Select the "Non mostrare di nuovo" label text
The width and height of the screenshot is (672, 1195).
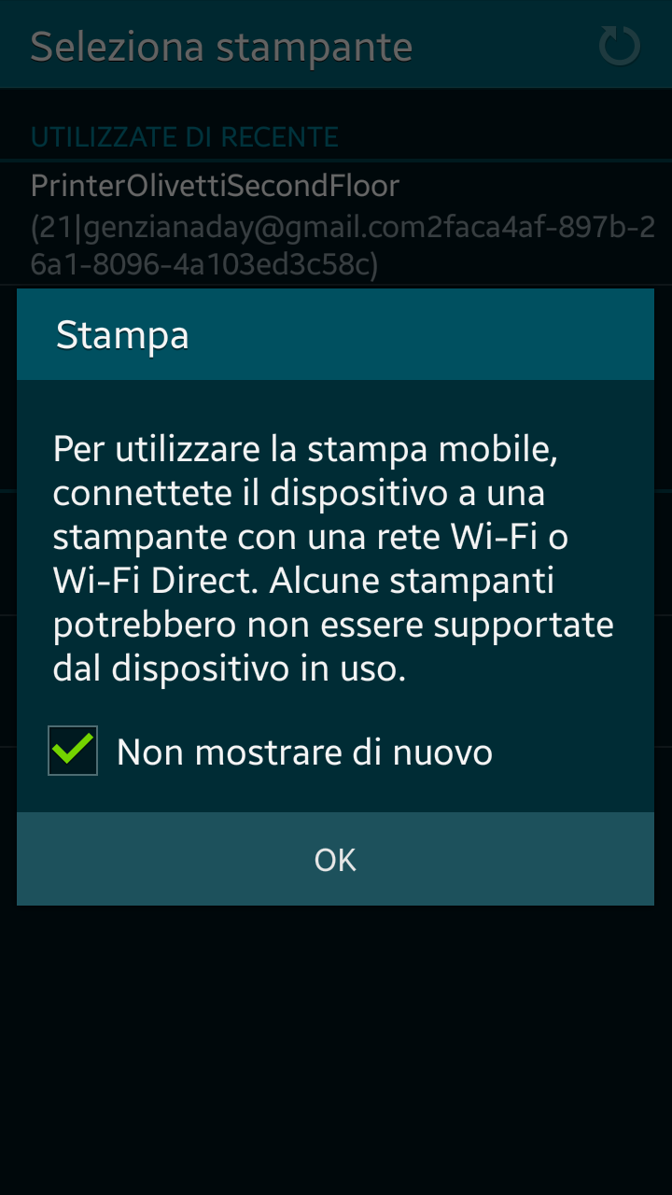(304, 752)
